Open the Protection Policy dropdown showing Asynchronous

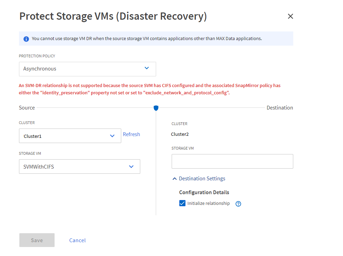click(87, 69)
